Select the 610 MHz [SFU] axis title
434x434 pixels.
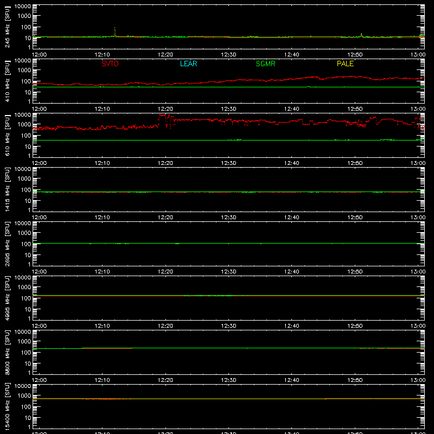click(7, 135)
